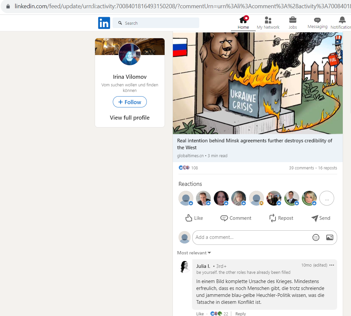Screen dimensions: 351x316
Task: Go to My Network
Action: (x=268, y=23)
